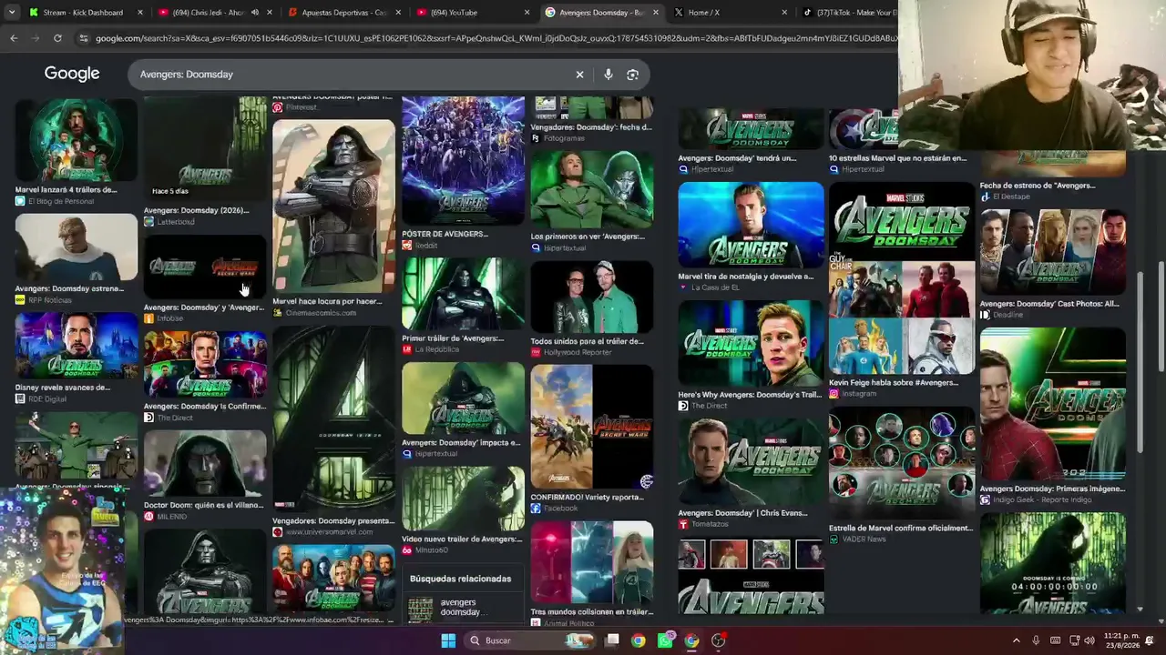
Task: Open the 'Here's Why Avengers: Doomsday's Trail...' image
Action: tap(752, 343)
